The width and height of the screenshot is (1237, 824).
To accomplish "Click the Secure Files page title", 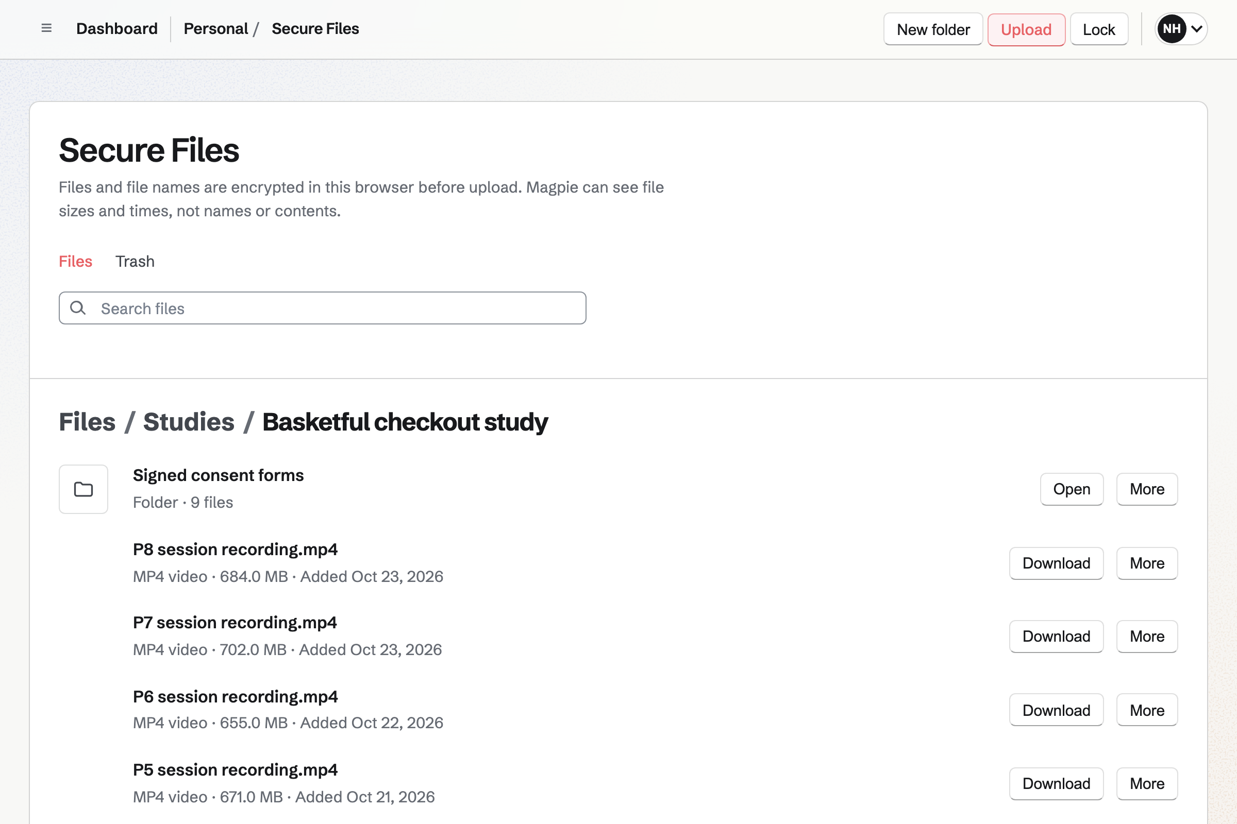I will pos(149,150).
